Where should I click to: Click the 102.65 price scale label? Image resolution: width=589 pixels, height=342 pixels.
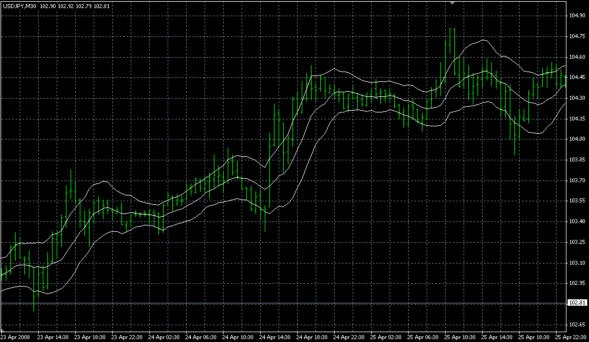(577, 324)
